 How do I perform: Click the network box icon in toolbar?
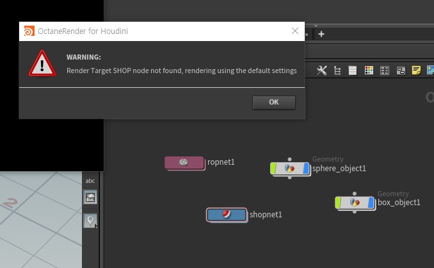pyautogui.click(x=401, y=71)
